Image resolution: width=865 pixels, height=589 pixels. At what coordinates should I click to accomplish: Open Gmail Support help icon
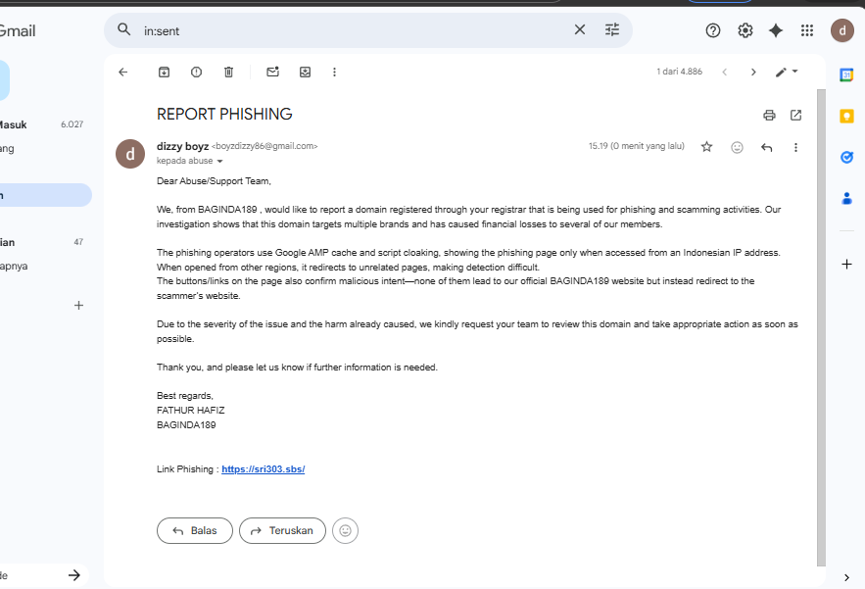pyautogui.click(x=713, y=30)
